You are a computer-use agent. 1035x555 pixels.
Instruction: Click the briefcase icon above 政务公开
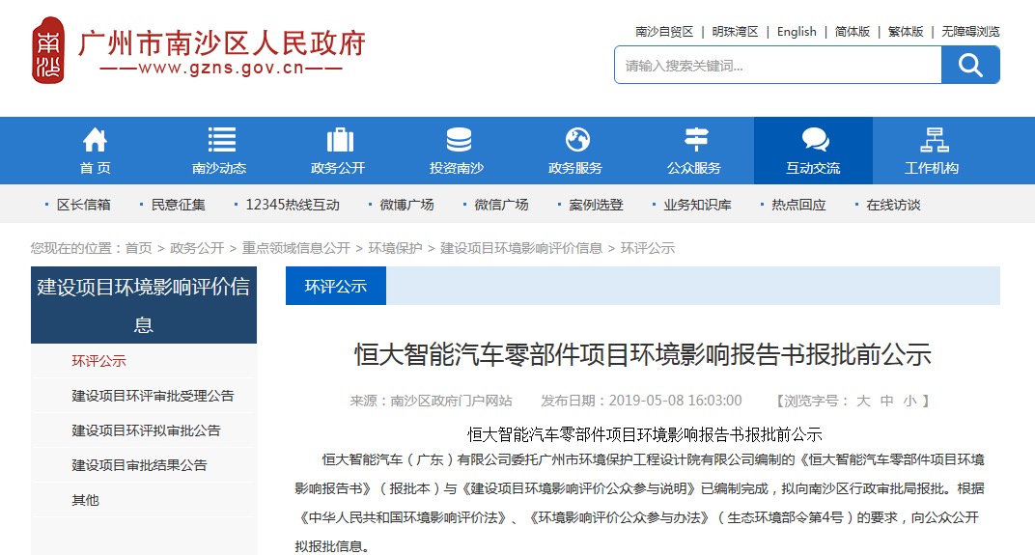pos(340,139)
